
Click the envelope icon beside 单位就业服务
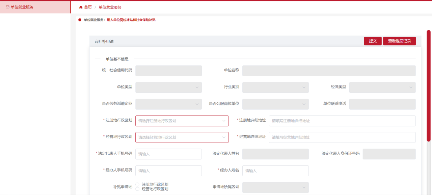pos(7,7)
